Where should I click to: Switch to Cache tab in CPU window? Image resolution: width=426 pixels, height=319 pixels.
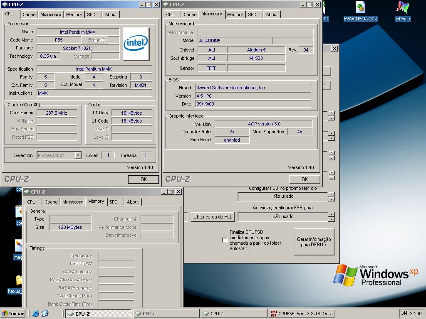tap(29, 15)
